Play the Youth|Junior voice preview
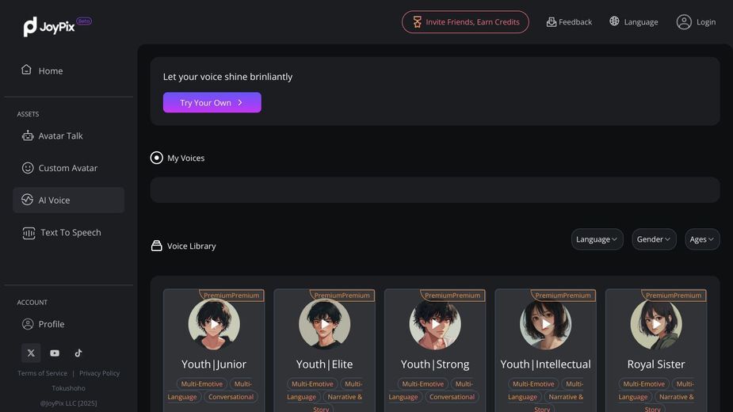733x412 pixels. coord(214,323)
